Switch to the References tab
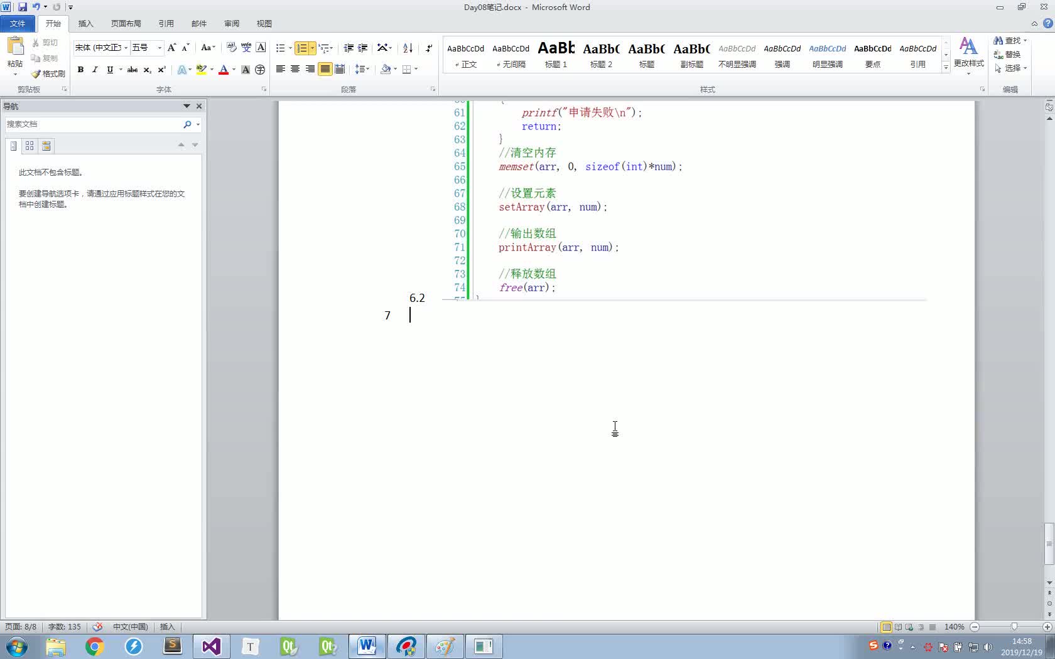 (x=166, y=23)
